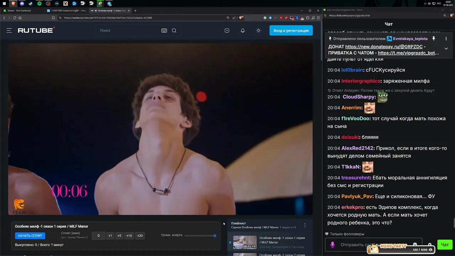The image size is (455, 256).
Task: Click the video player area
Action: (x=161, y=129)
